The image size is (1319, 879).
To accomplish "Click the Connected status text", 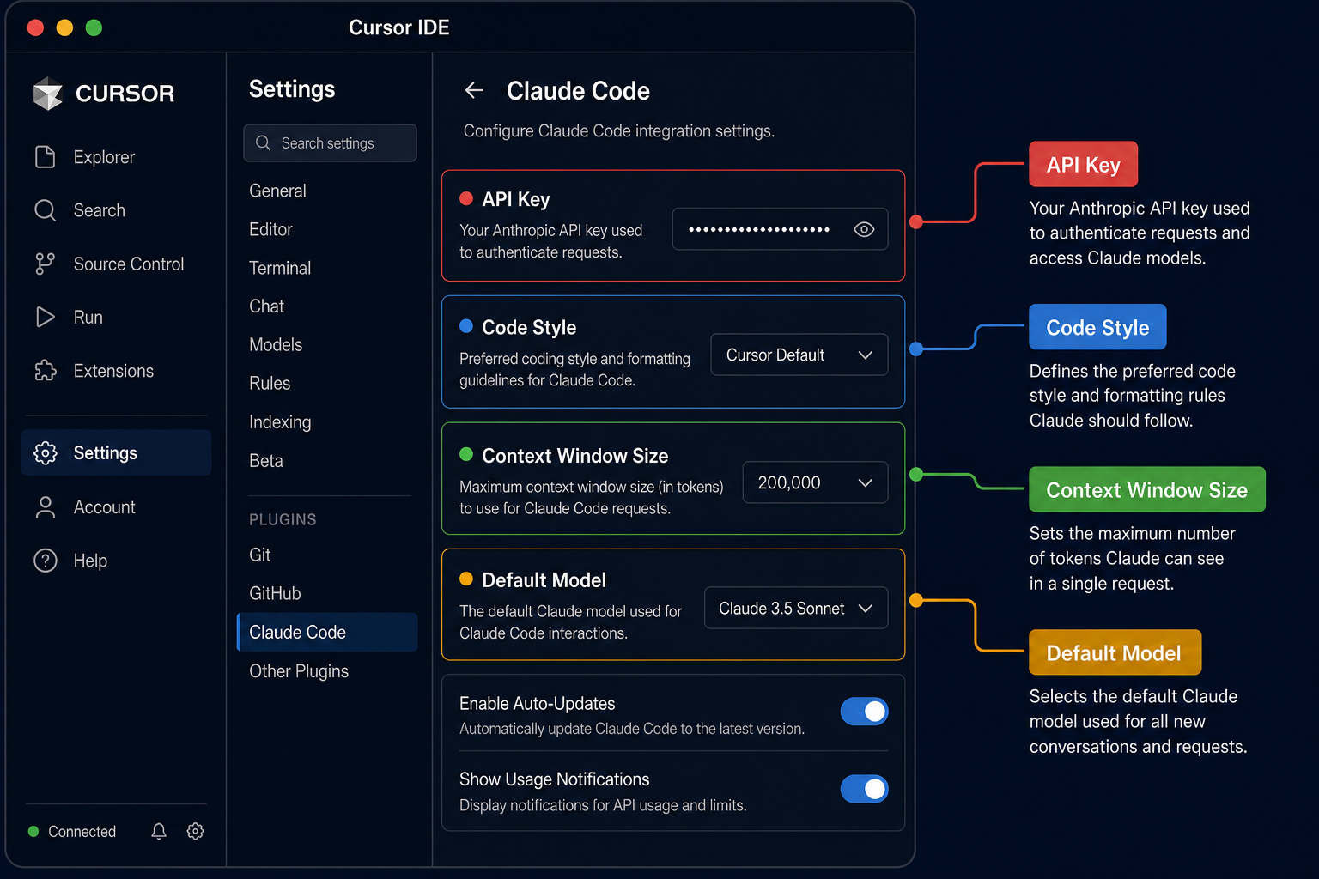I will point(82,831).
